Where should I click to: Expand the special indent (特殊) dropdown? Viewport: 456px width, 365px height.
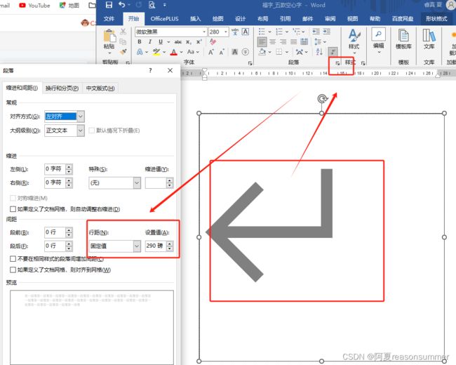[x=136, y=182]
